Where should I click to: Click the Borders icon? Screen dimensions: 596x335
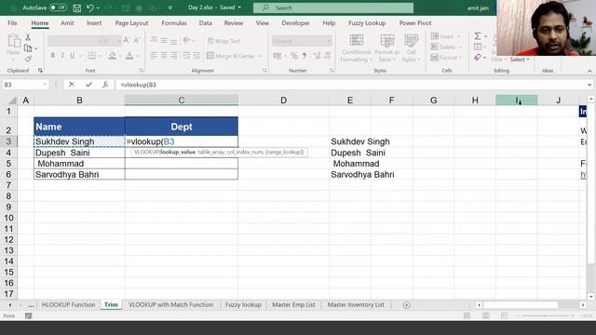pyautogui.click(x=92, y=56)
